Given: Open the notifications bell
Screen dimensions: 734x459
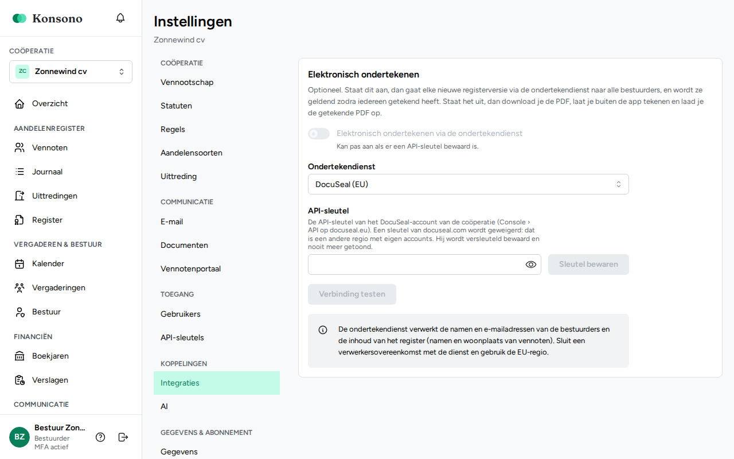Looking at the screenshot, I should tap(120, 18).
